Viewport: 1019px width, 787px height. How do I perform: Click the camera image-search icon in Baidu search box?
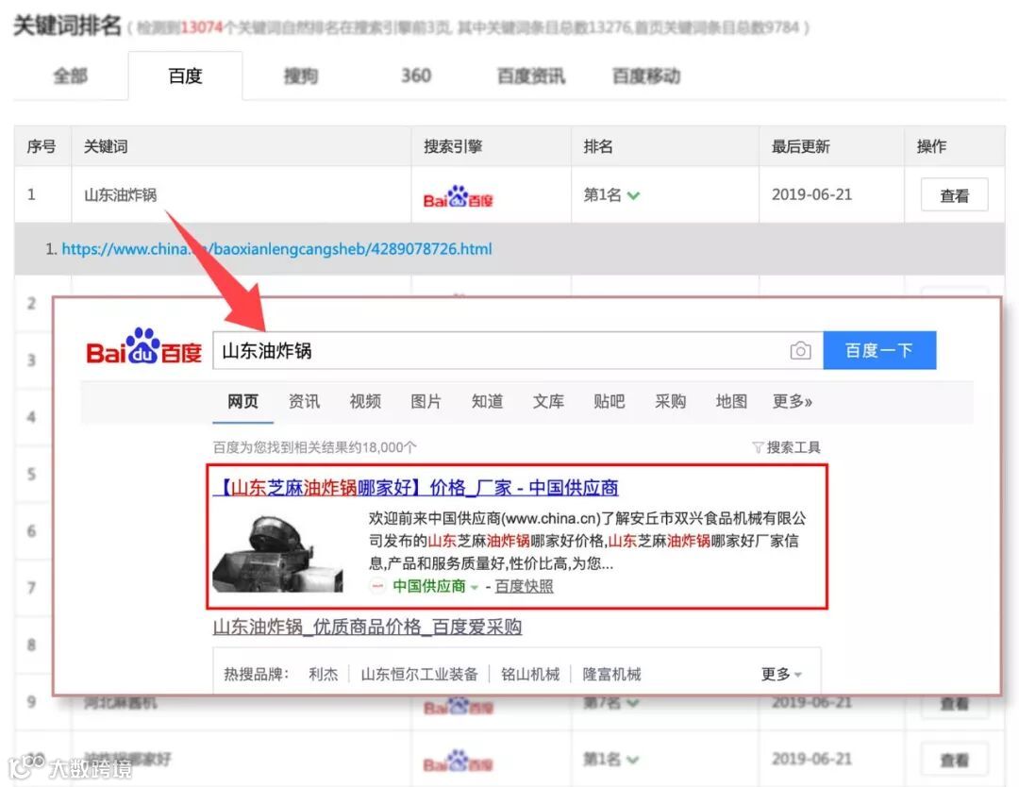tap(800, 350)
